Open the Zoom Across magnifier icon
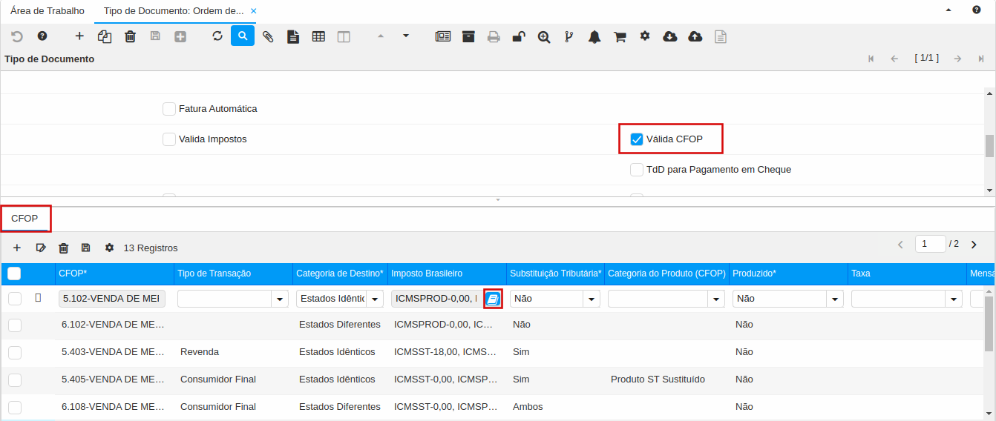This screenshot has width=996, height=421. [x=544, y=36]
